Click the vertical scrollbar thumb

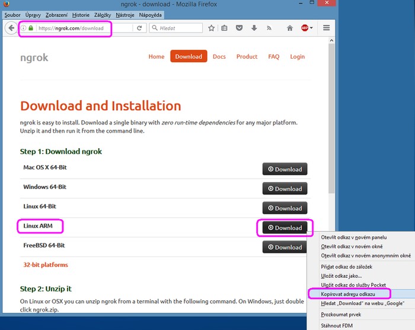coord(331,118)
